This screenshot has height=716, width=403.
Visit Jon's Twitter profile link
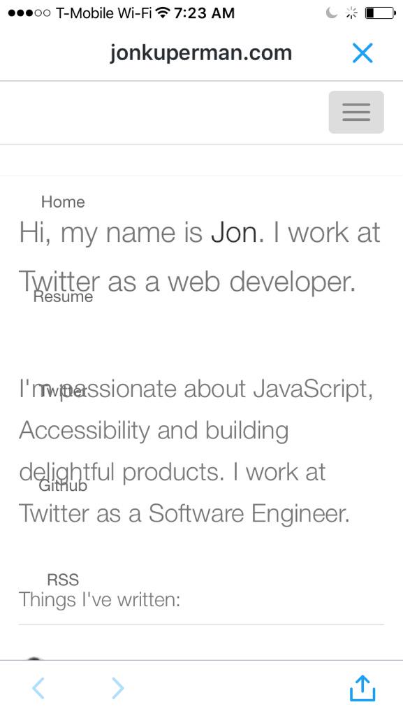[x=61, y=392]
